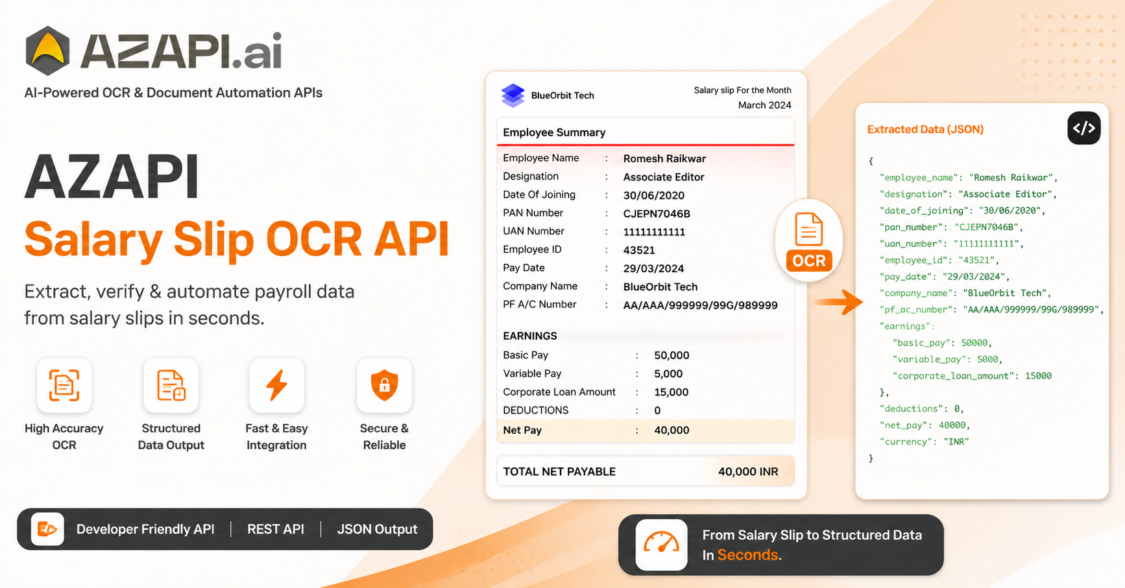Click the orange "Salary Slip OCR API" headline
Screen dimensions: 1125x588
[237, 239]
